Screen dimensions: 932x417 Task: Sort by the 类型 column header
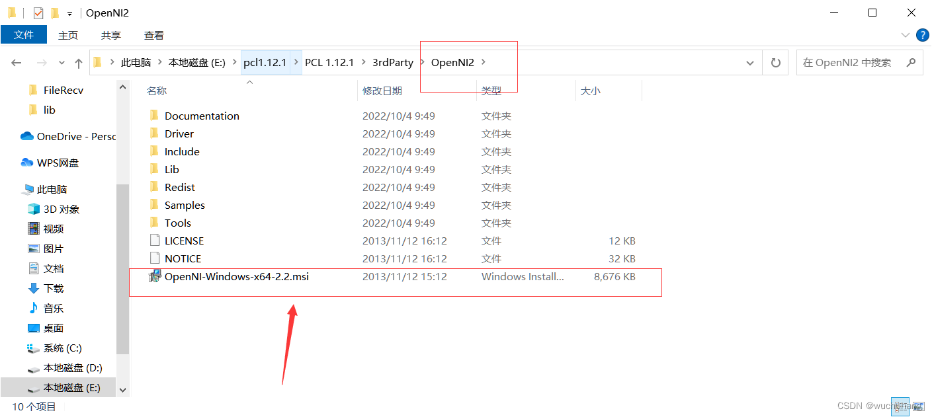click(x=491, y=91)
